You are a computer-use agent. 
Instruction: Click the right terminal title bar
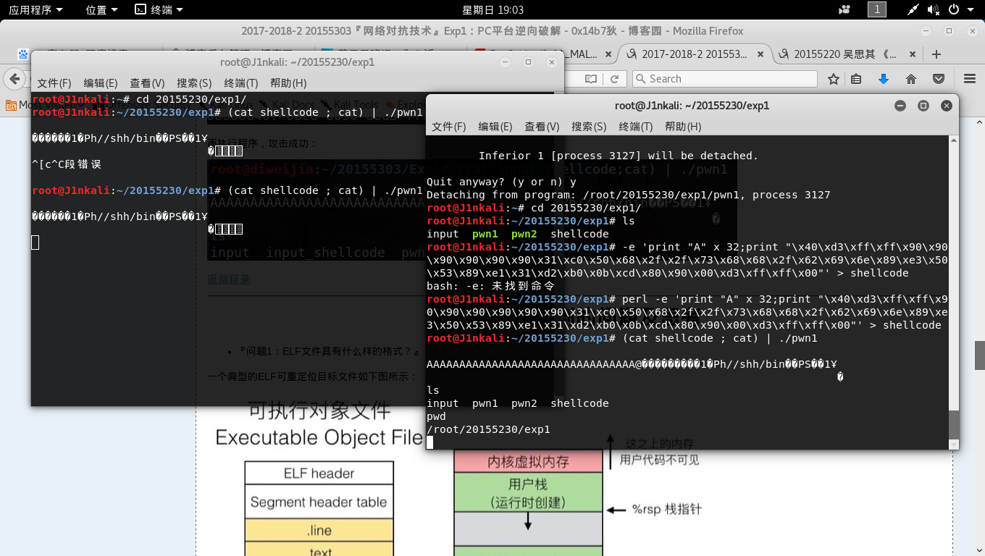click(692, 106)
